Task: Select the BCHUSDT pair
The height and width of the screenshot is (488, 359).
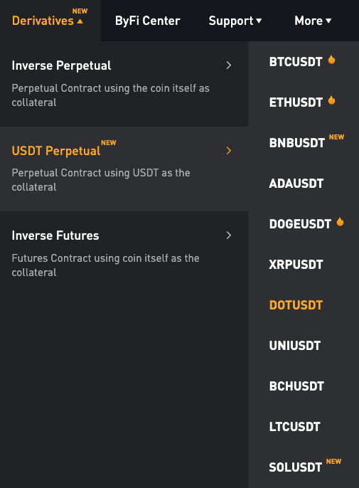Action: point(296,386)
